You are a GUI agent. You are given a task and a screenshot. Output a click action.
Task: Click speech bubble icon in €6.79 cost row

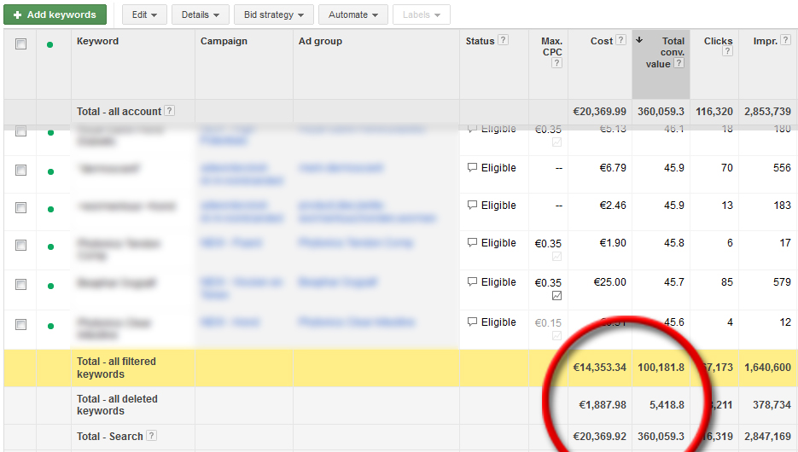click(x=472, y=168)
